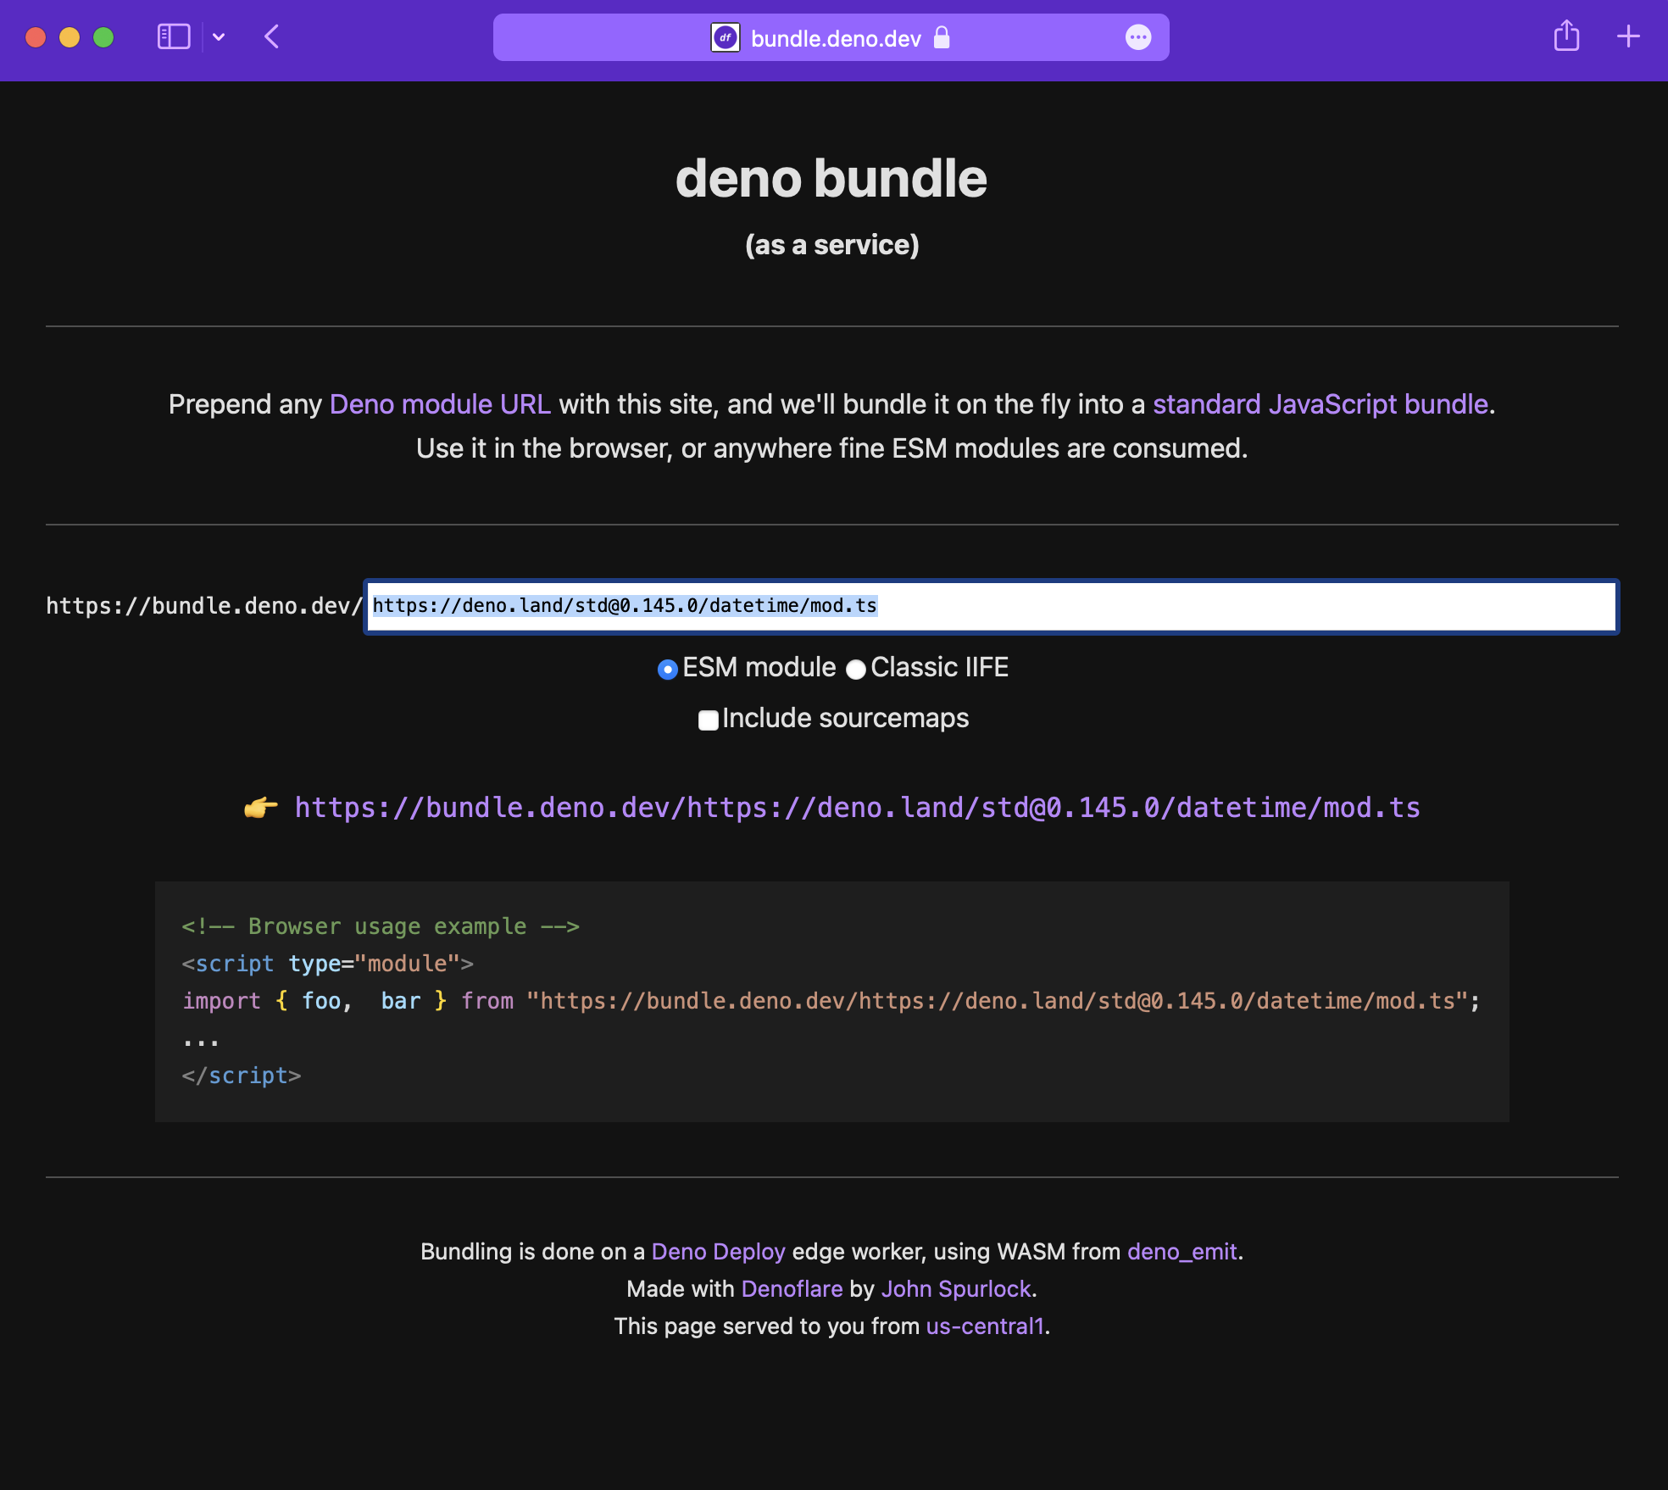Enable the Include sourcemaps checkbox
The height and width of the screenshot is (1490, 1668).
[x=708, y=720]
